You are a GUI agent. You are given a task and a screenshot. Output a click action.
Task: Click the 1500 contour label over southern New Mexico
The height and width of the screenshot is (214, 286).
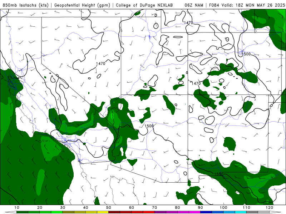219,174
